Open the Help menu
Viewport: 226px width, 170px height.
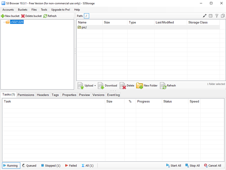click(x=77, y=10)
